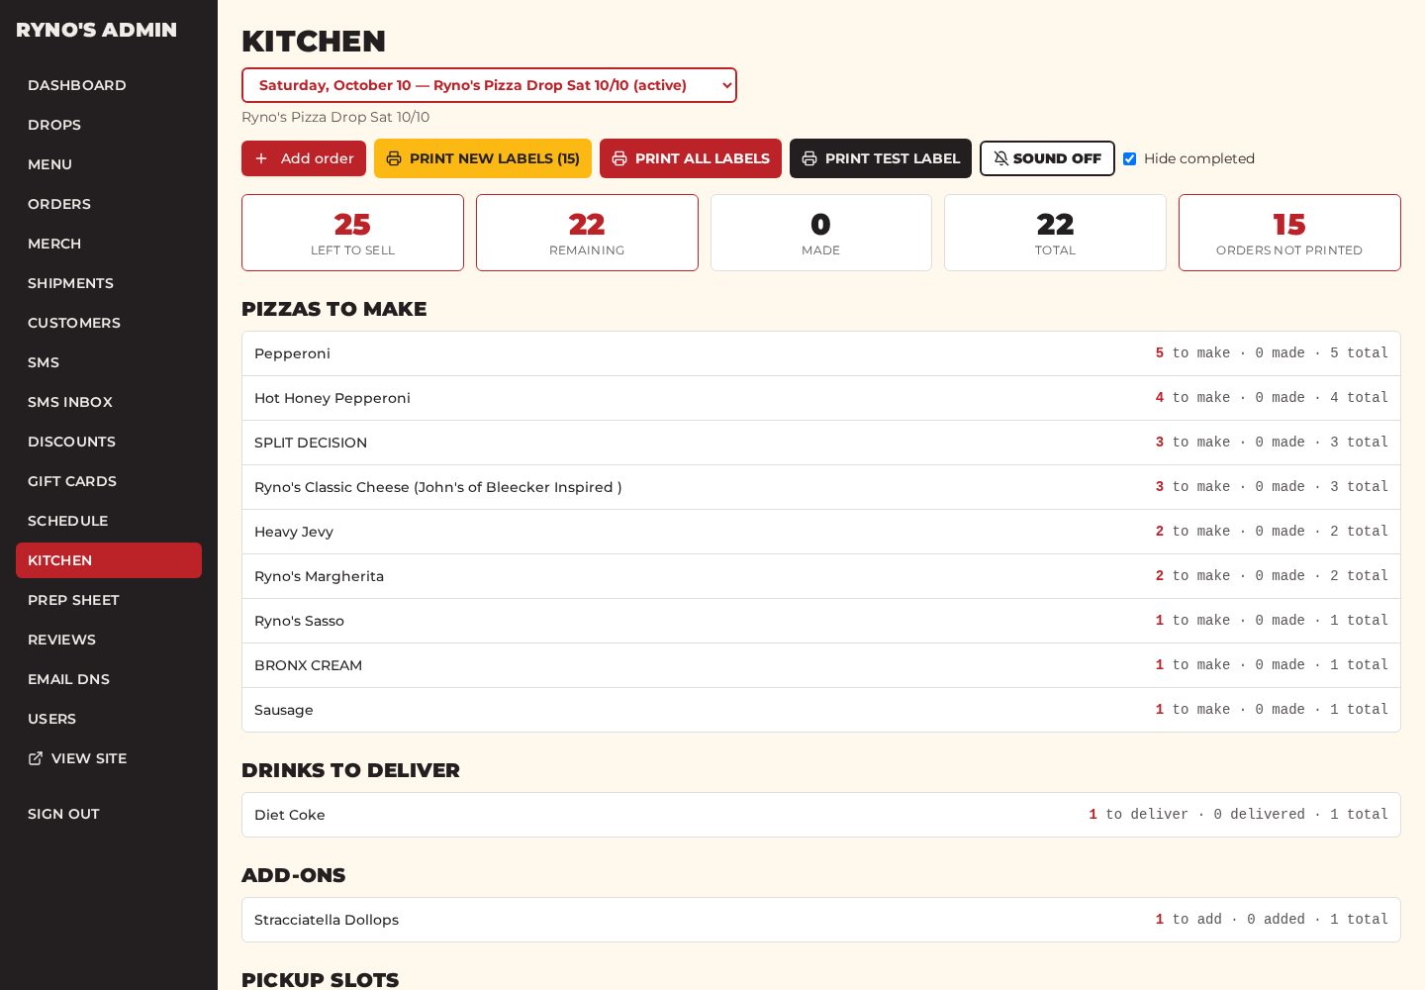
Task: Navigate to Schedule
Action: (x=109, y=521)
